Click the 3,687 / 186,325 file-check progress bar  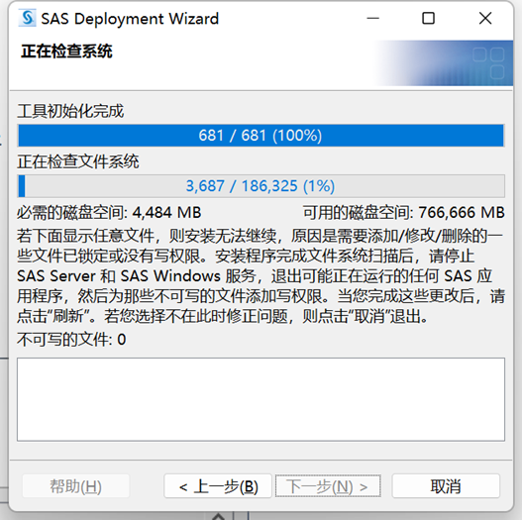coord(261,186)
